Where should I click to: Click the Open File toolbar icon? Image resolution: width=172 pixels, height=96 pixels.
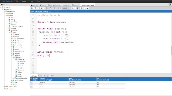click(32, 8)
